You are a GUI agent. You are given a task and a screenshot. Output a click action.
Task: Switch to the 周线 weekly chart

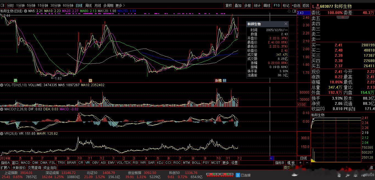(88, 5)
